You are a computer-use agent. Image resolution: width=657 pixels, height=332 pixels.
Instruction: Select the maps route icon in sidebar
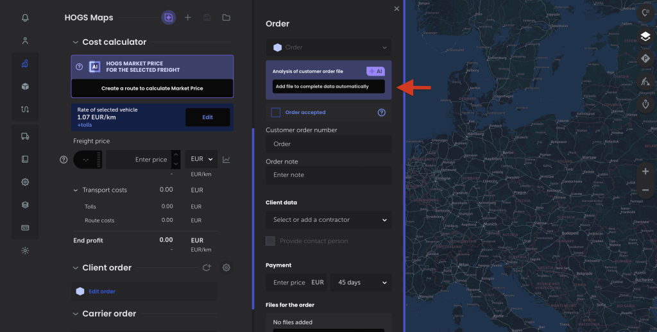click(x=25, y=63)
